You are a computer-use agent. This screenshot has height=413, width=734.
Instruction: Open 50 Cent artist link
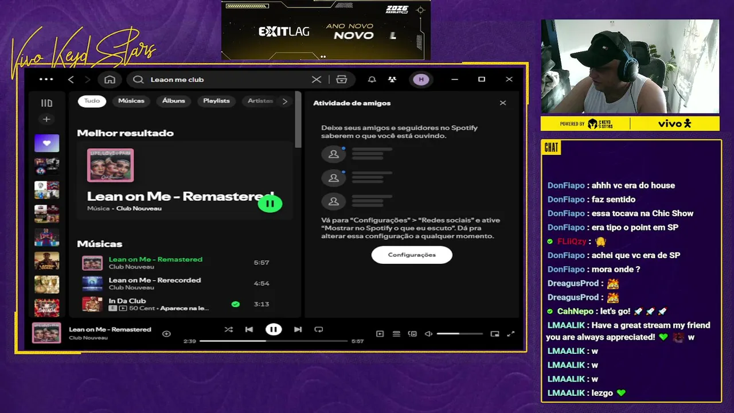pos(143,308)
